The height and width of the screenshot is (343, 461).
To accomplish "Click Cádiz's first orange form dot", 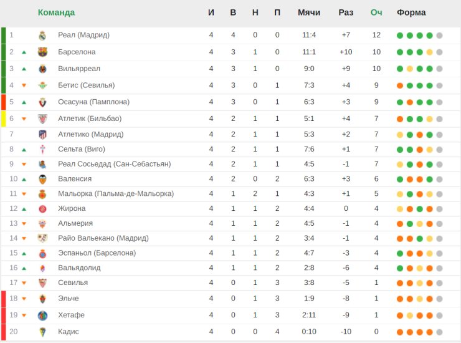I will point(400,332).
